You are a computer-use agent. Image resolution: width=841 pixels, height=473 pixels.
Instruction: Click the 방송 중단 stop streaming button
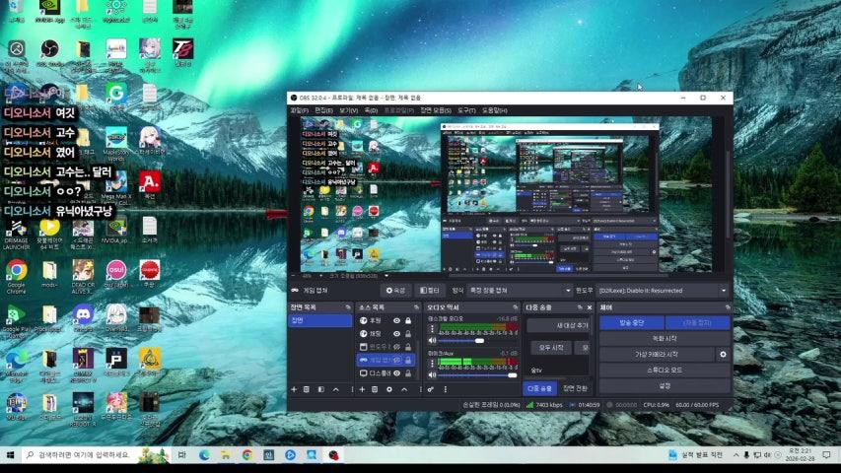click(631, 322)
